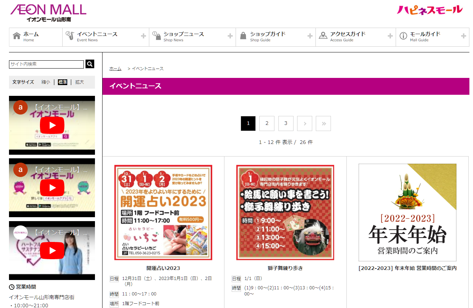
Task: Click the ホーム breadcrumb link
Action: click(115, 69)
